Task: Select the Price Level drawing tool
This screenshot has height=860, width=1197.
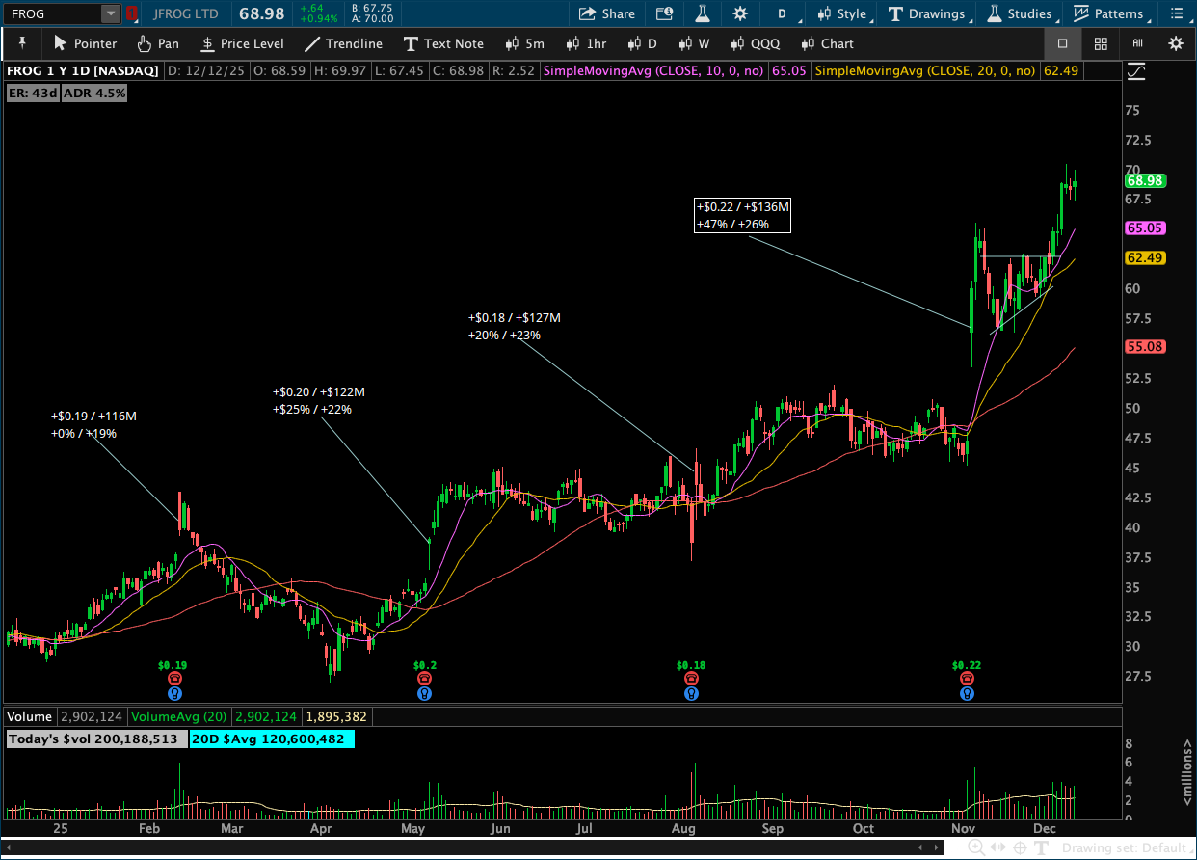Action: coord(242,43)
